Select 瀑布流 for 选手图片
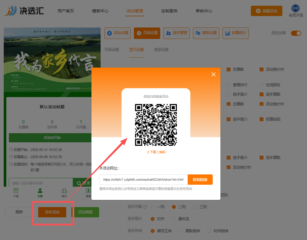307x240 pixels. pyautogui.click(x=174, y=219)
